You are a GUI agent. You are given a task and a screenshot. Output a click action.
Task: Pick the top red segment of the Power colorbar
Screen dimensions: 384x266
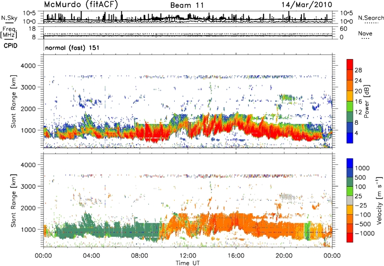pos(350,65)
